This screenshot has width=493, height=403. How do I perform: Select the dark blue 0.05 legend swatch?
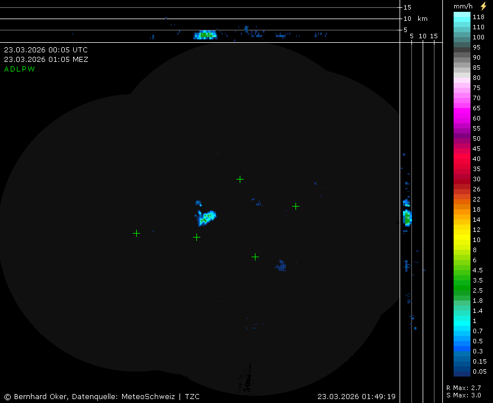(x=462, y=372)
